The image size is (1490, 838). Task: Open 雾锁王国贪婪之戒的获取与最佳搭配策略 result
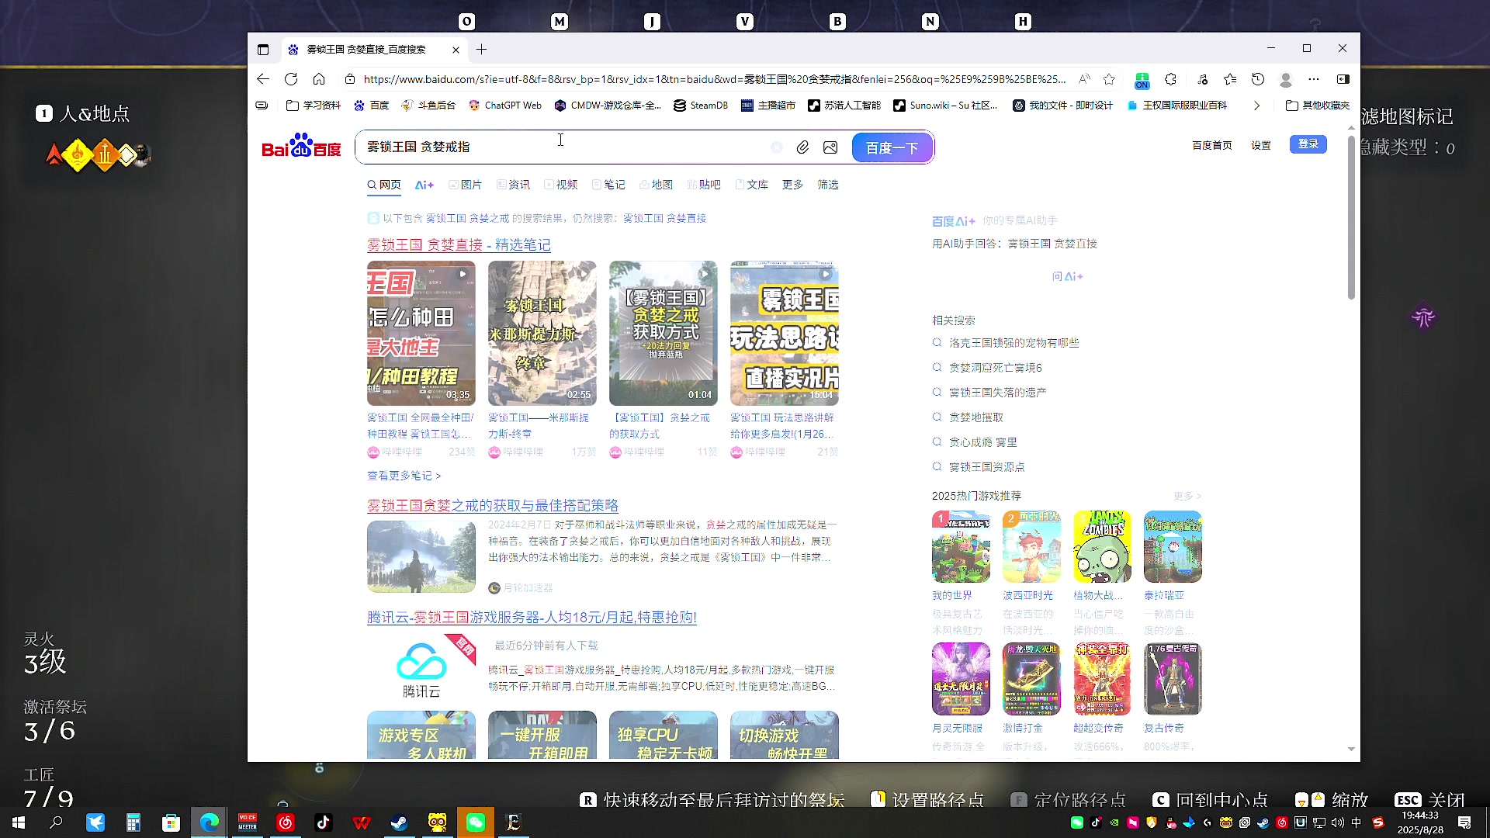point(493,506)
